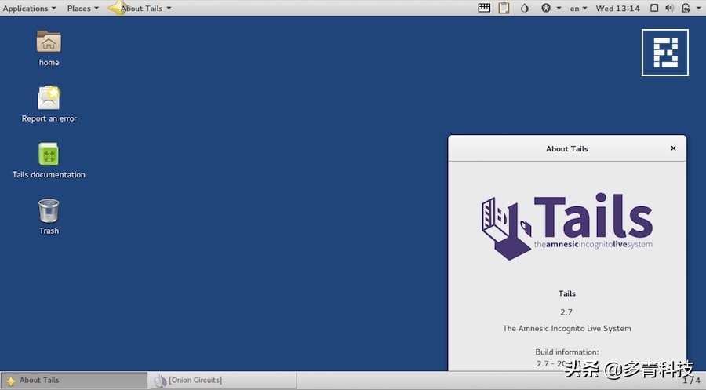Screen dimensions: 706x390
Task: Click the Tor onion status icon
Action: coord(525,8)
